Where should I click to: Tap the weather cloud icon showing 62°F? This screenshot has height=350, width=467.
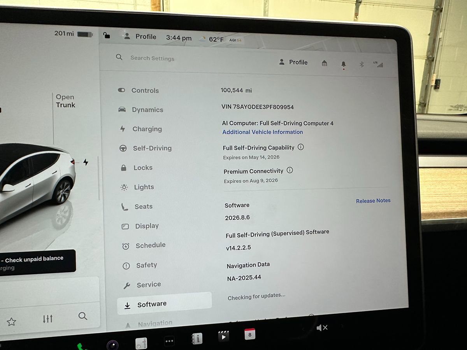(x=202, y=39)
